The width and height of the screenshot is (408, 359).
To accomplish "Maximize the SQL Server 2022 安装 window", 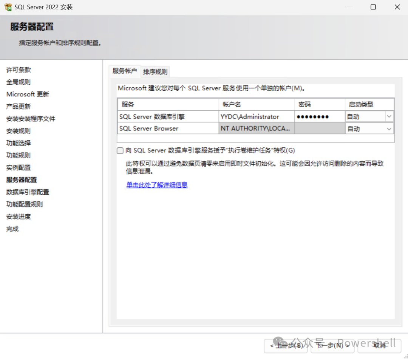I will tap(373, 7).
